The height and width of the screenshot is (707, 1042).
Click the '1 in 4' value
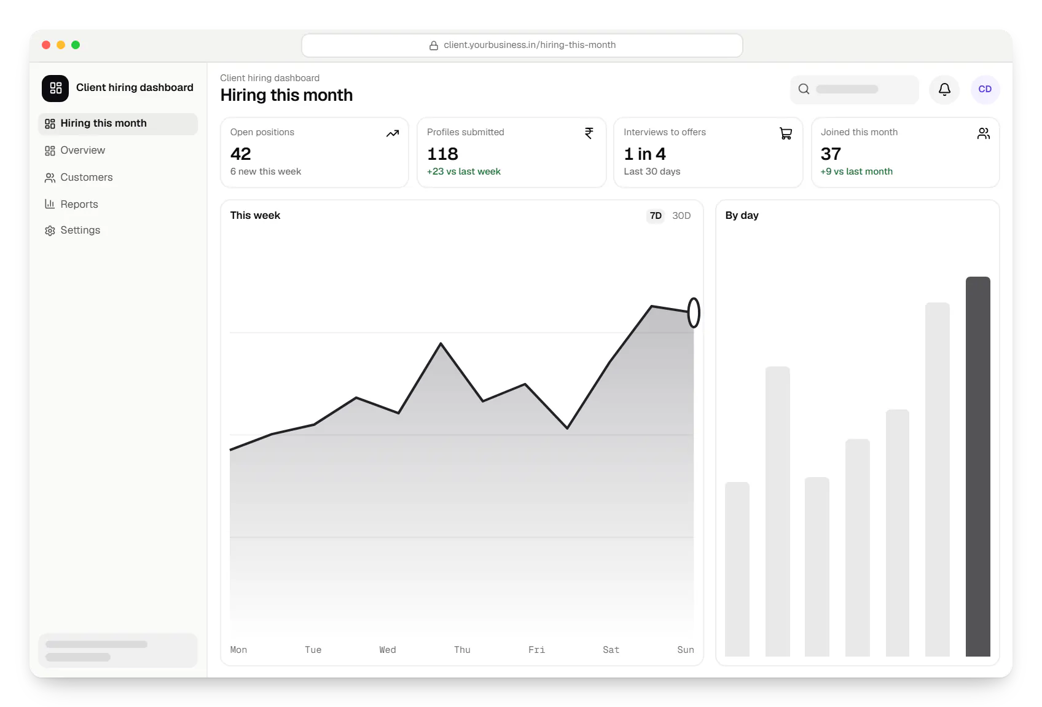(645, 154)
